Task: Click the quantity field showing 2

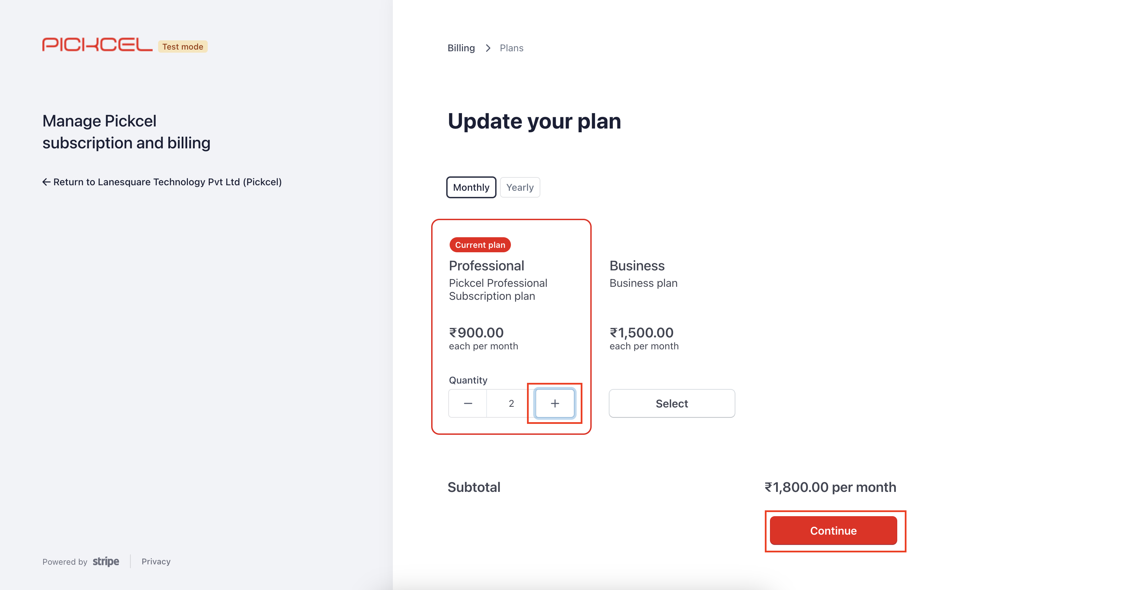Action: (511, 404)
